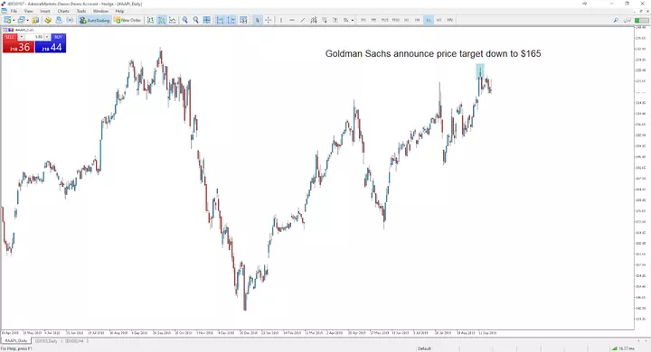This screenshot has height=352, width=651.
Task: Switch to MN monthly timeframe
Action: [450, 20]
